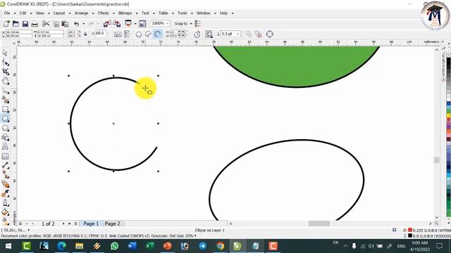Set shape type to Arc

[x=157, y=34]
